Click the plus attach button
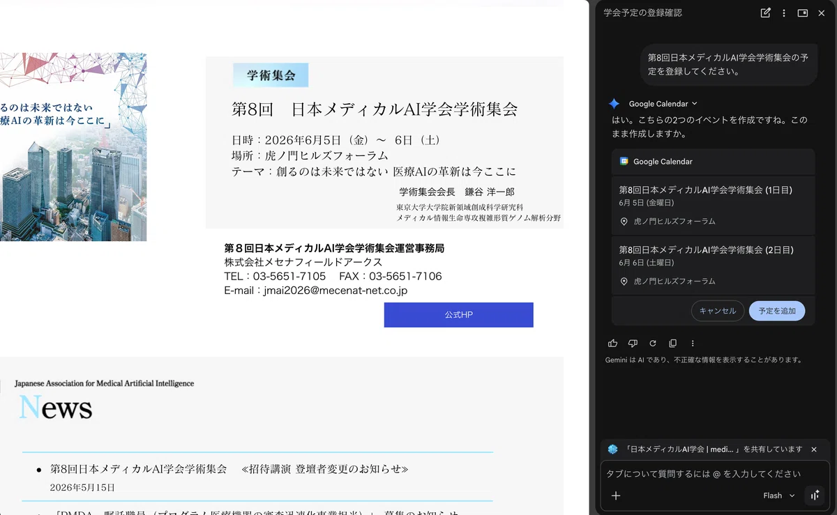The width and height of the screenshot is (837, 515). click(616, 495)
